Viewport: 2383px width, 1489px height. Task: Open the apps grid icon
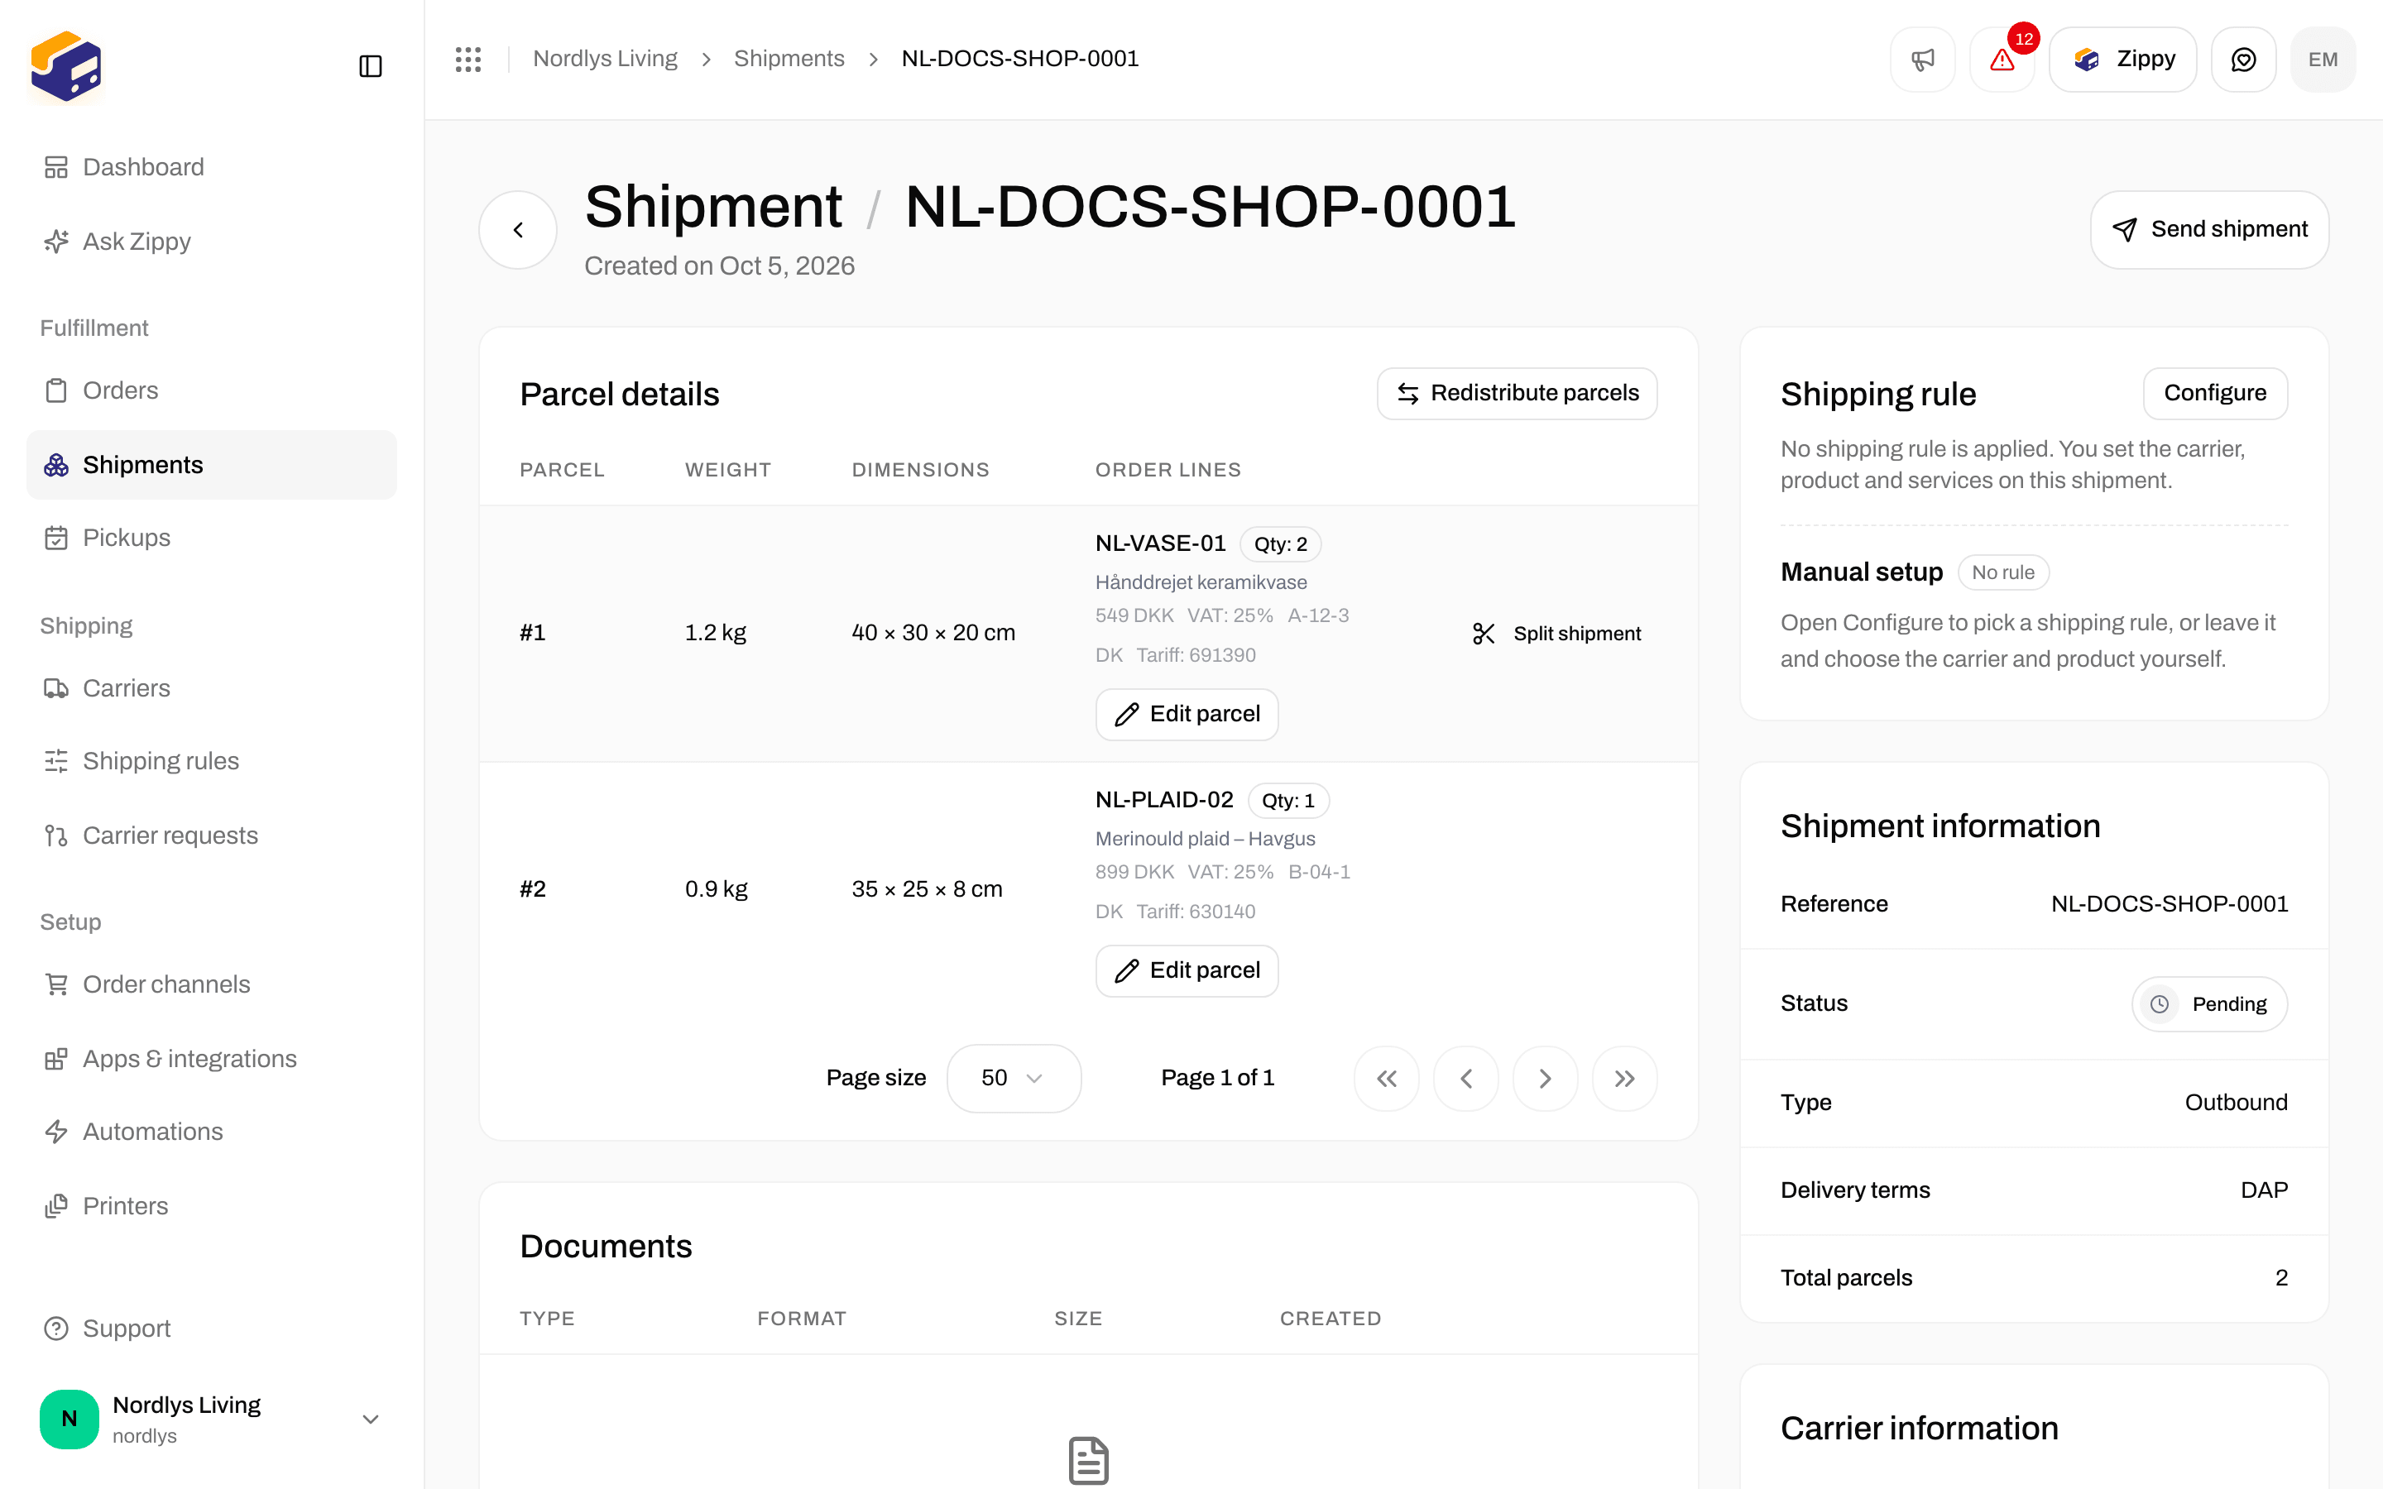(x=467, y=59)
